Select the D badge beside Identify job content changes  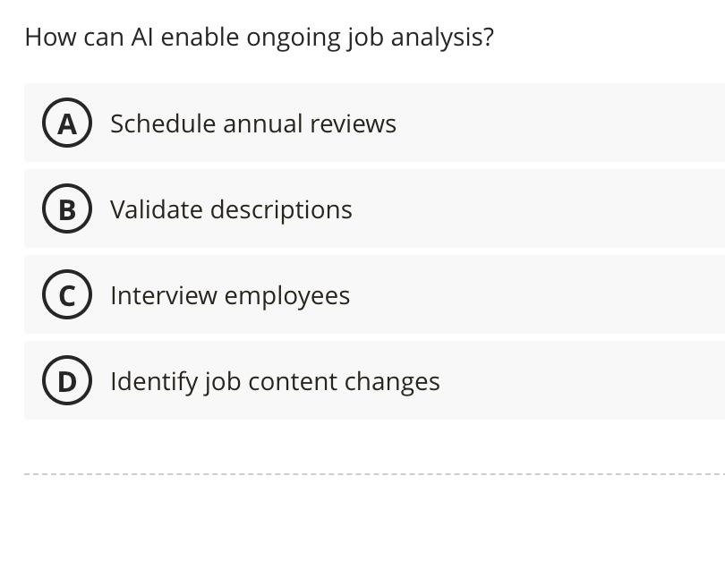[x=67, y=380]
